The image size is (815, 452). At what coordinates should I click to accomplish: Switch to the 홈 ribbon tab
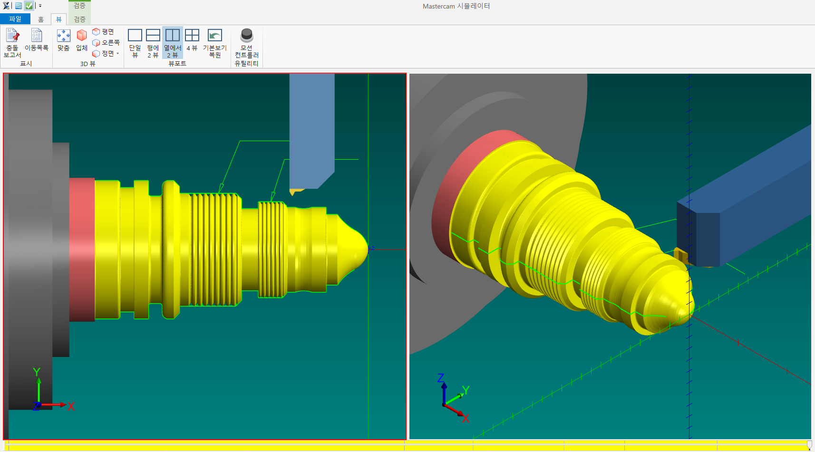coord(41,19)
